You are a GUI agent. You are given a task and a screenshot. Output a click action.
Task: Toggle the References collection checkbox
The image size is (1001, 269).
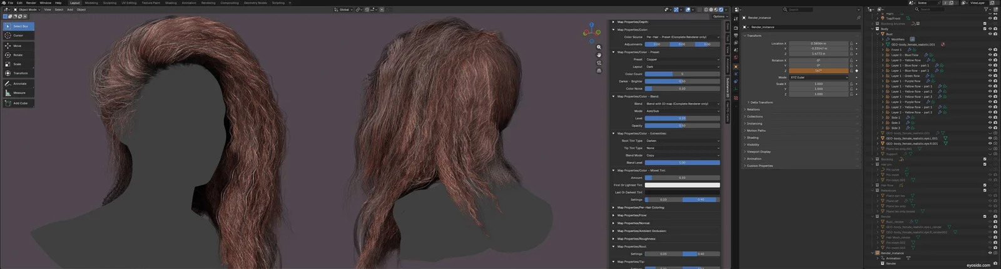pos(985,190)
